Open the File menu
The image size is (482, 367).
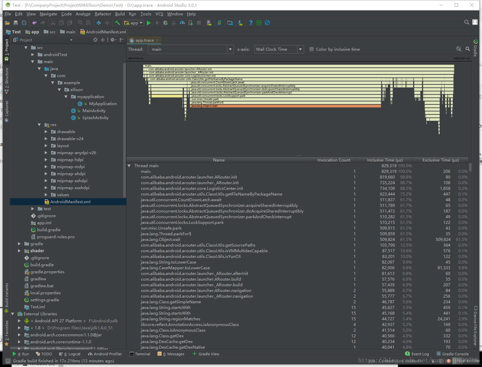(x=8, y=14)
